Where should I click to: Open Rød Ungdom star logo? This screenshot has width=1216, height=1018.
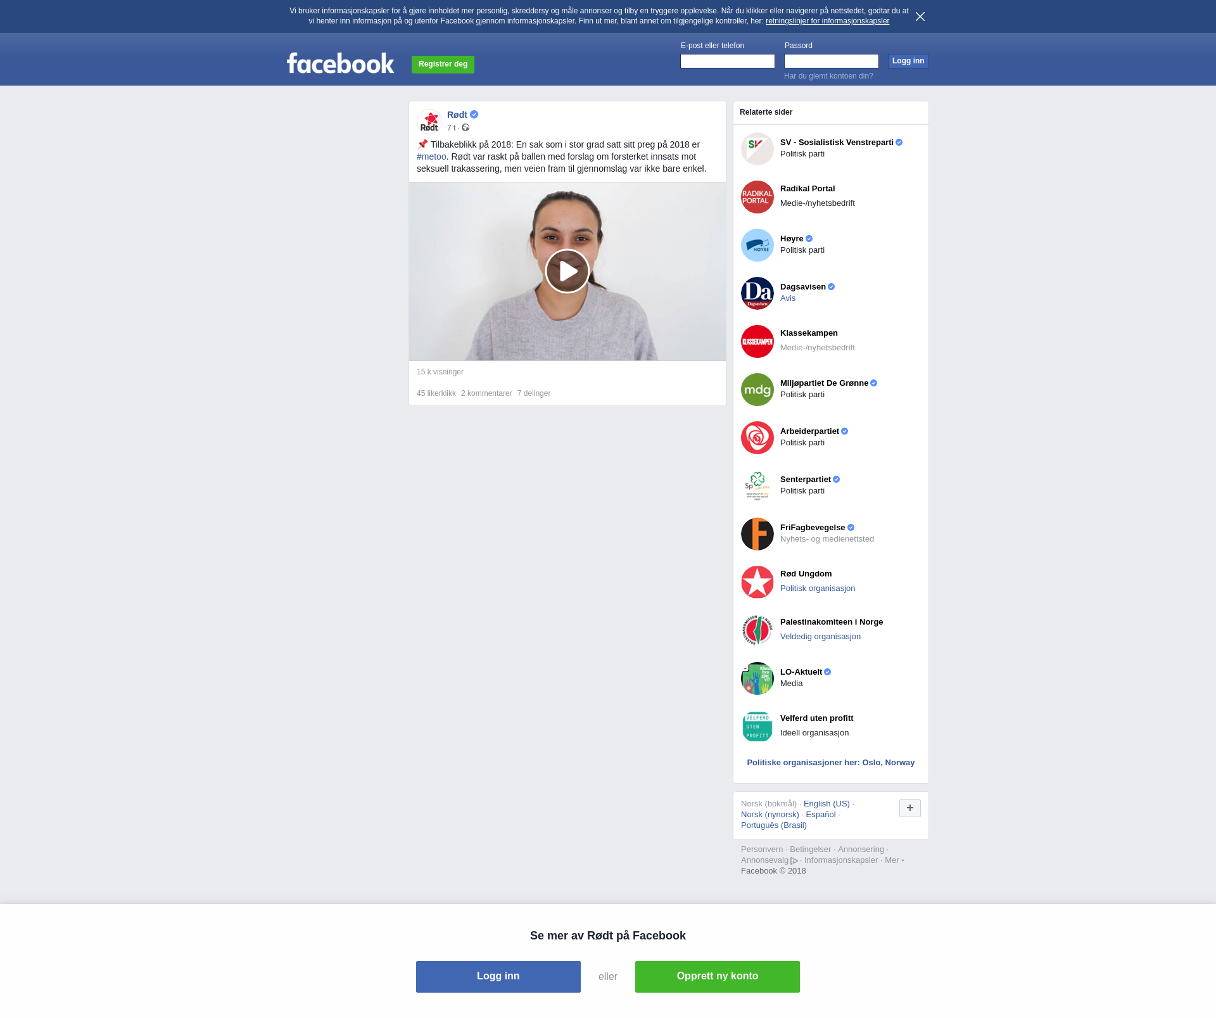tap(757, 582)
